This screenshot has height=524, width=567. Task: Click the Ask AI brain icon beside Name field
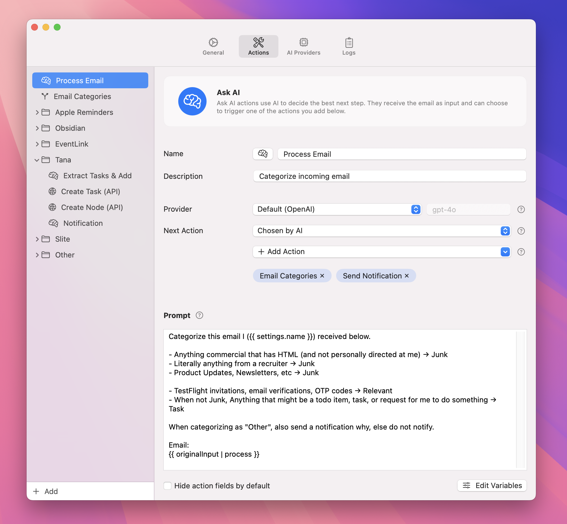(263, 154)
